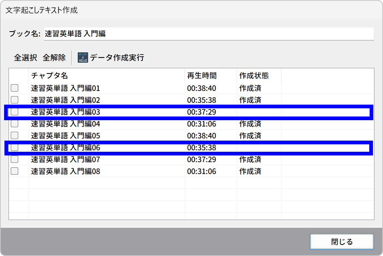Click duration 00:37:29 of 入門編03

click(x=202, y=112)
